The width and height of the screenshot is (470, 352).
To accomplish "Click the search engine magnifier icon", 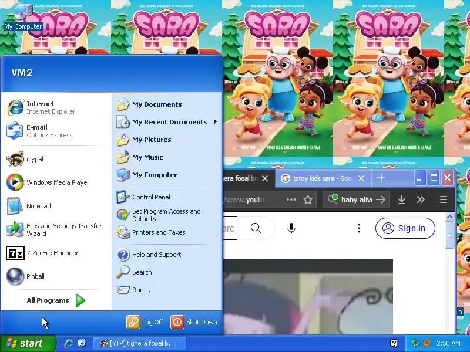I will tap(333, 198).
